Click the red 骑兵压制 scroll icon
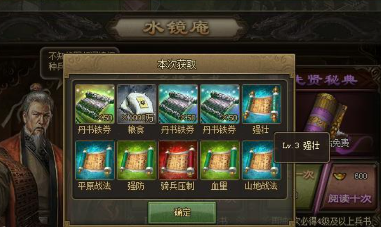Viewport: 381px width, 227px height. point(178,160)
